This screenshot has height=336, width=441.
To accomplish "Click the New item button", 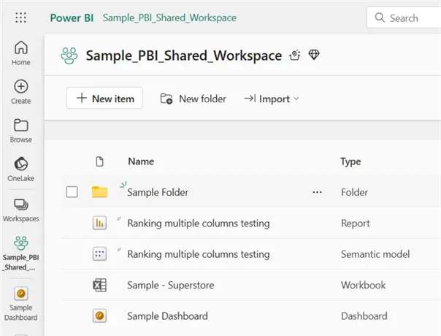I will 104,99.
